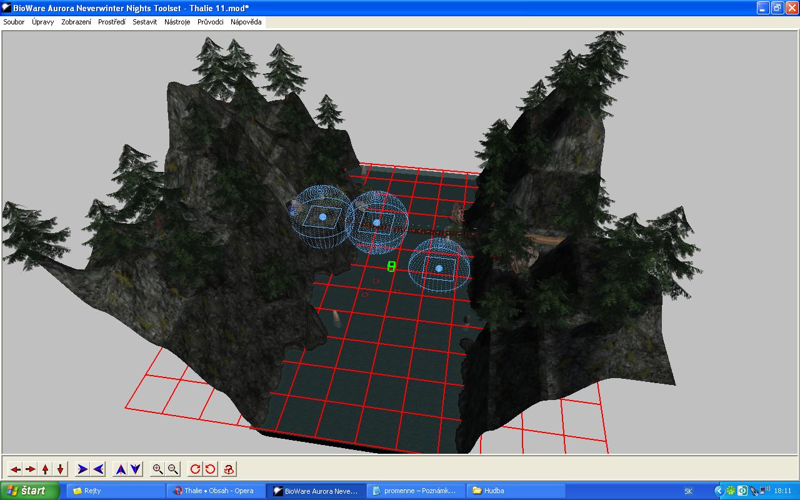Select the green marker object in viewport
The height and width of the screenshot is (500, 800).
pyautogui.click(x=391, y=267)
